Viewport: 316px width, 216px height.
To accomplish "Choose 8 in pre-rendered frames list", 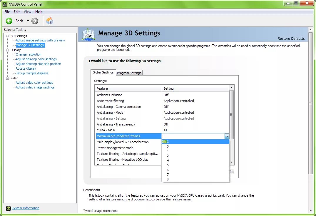I will coord(195,179).
